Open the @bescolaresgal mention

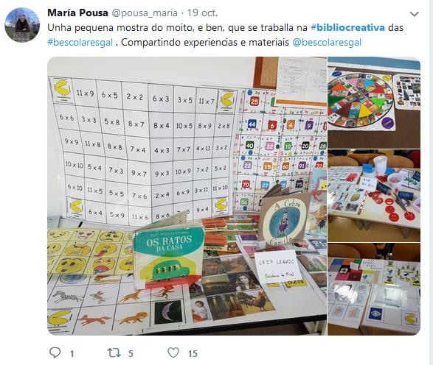[327, 43]
